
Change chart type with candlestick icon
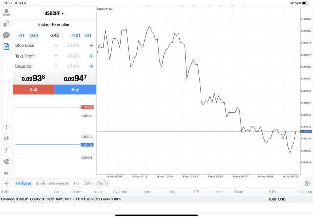[6, 138]
